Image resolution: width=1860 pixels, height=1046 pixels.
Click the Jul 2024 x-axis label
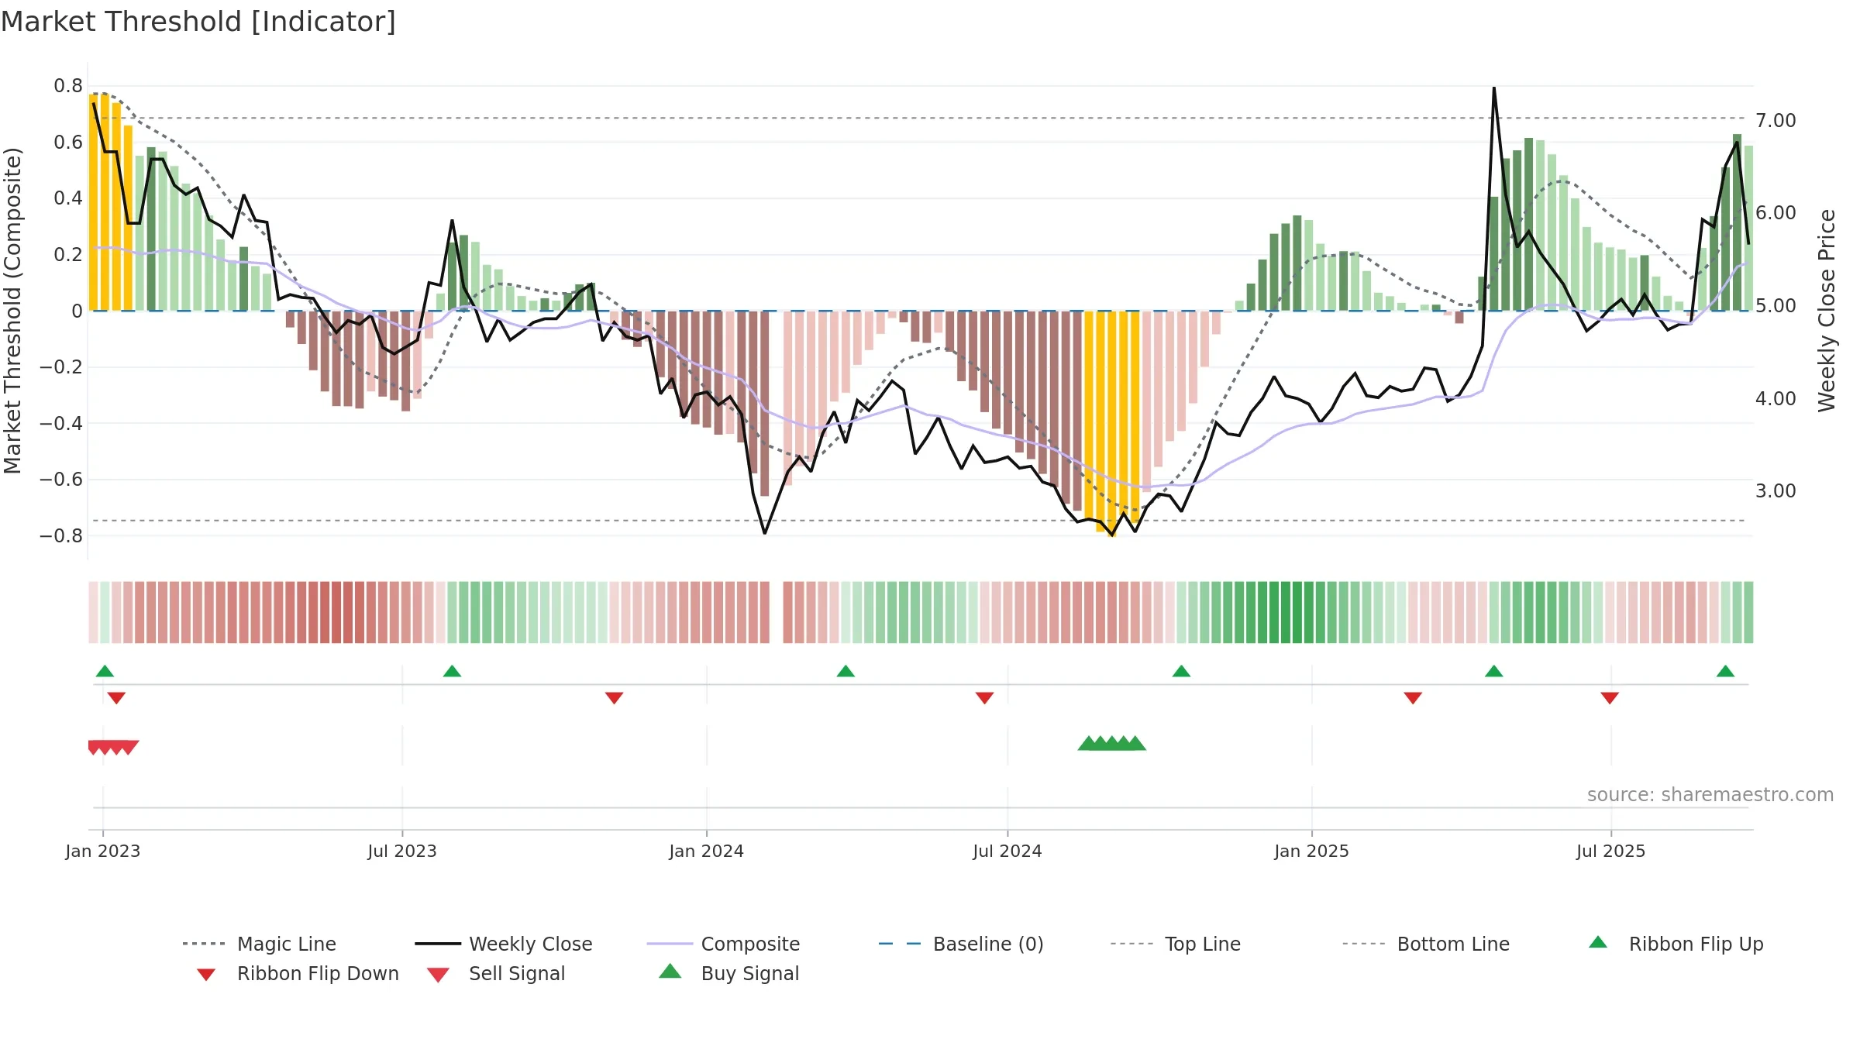click(x=1007, y=851)
